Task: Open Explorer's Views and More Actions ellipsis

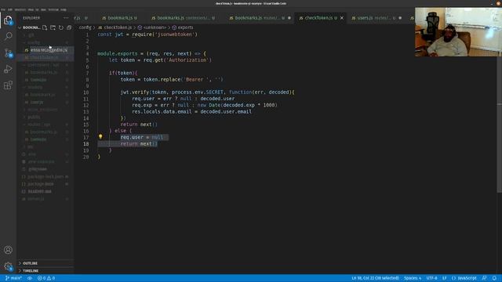Action: (x=66, y=18)
